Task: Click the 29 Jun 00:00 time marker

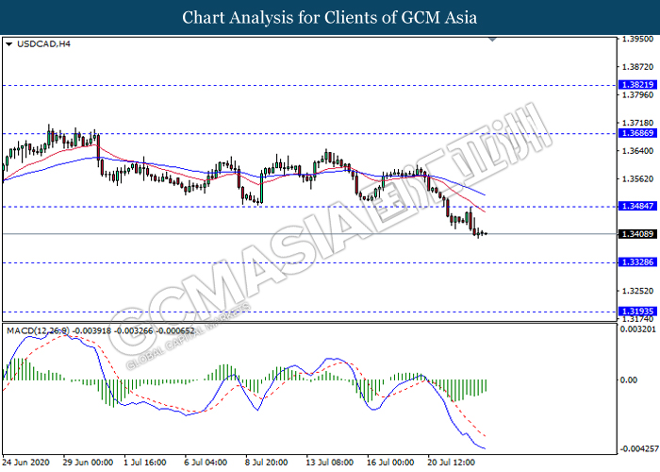Action: (x=90, y=463)
